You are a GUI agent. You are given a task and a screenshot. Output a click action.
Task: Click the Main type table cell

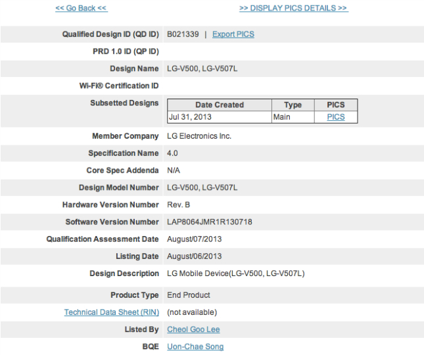pyautogui.click(x=283, y=117)
